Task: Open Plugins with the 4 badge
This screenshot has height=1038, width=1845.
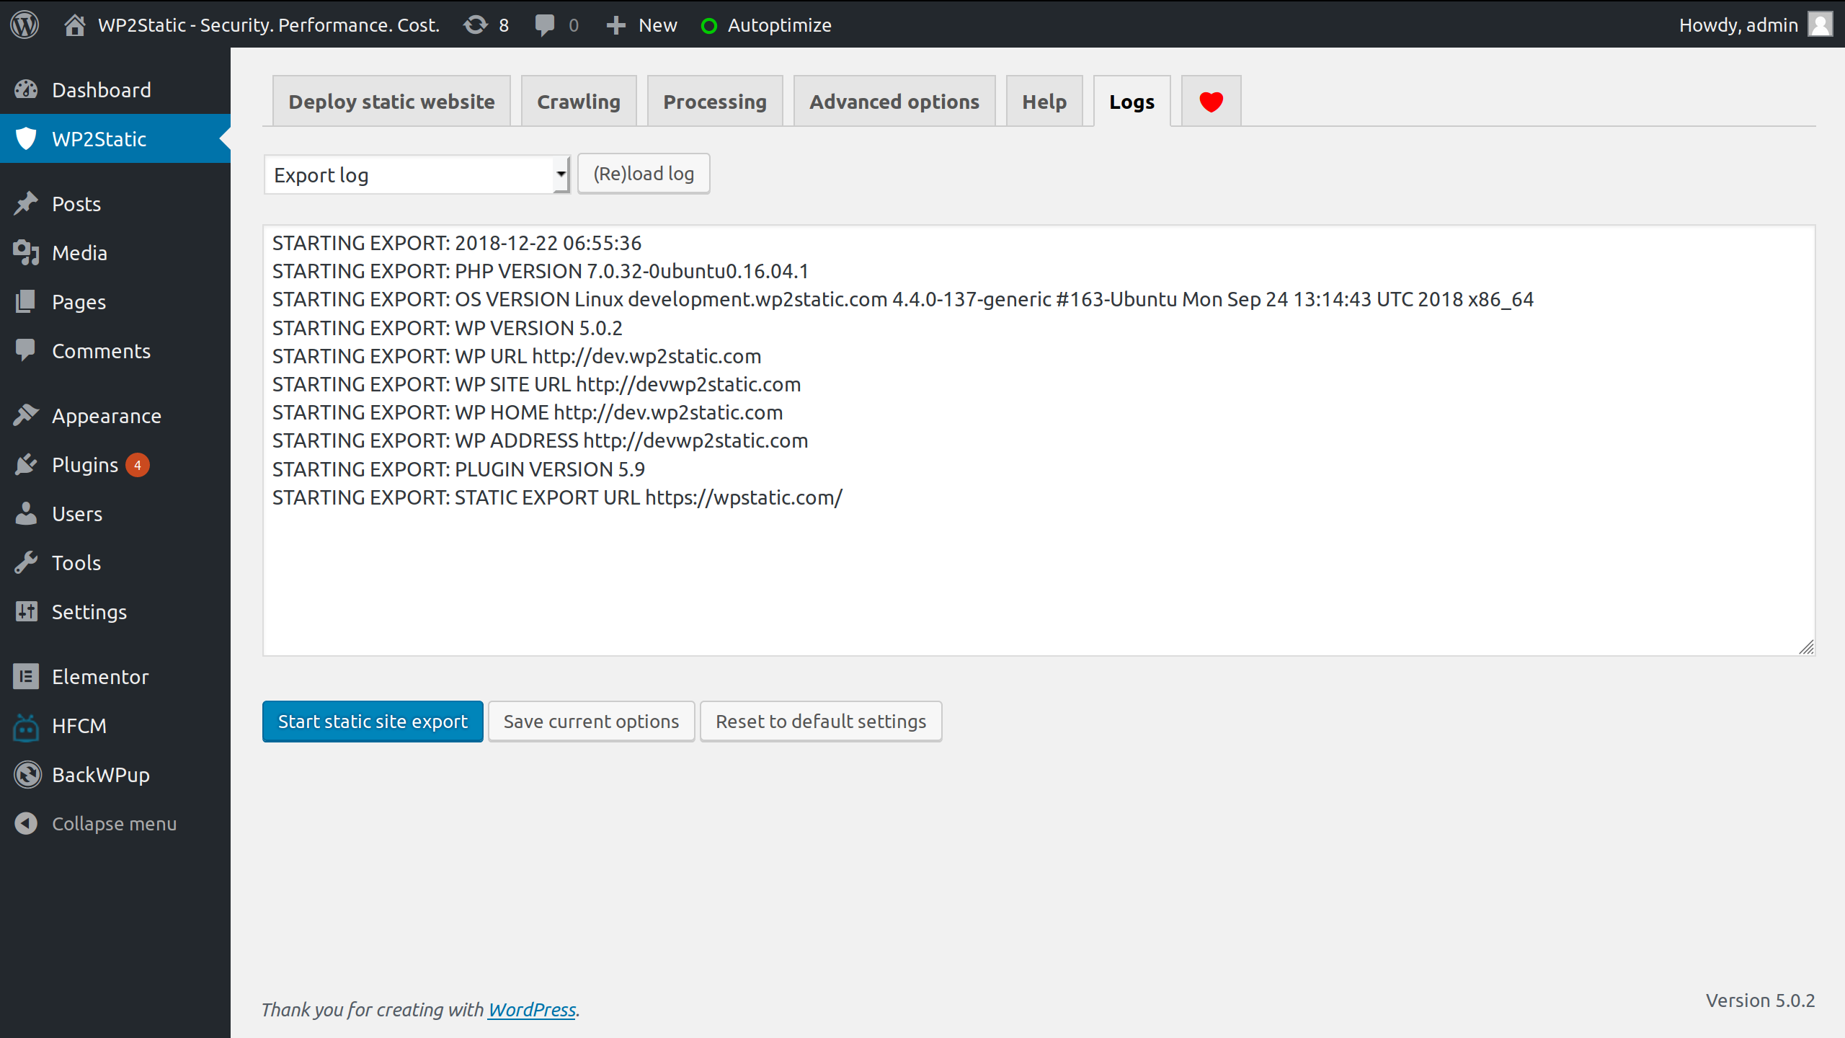Action: pos(85,465)
